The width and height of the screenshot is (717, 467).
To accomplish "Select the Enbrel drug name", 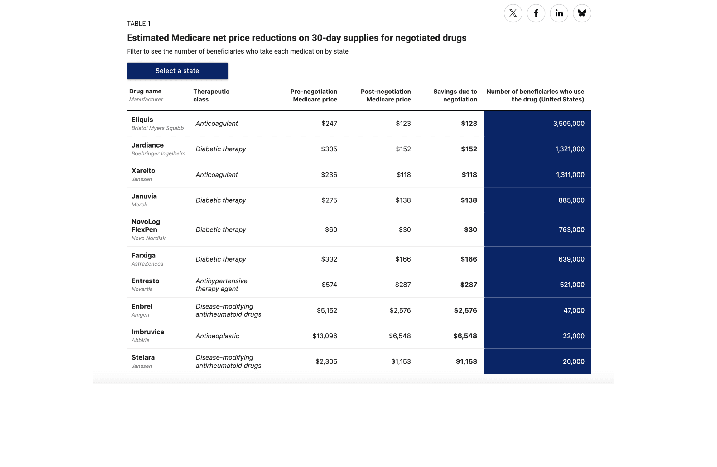I will click(x=142, y=306).
